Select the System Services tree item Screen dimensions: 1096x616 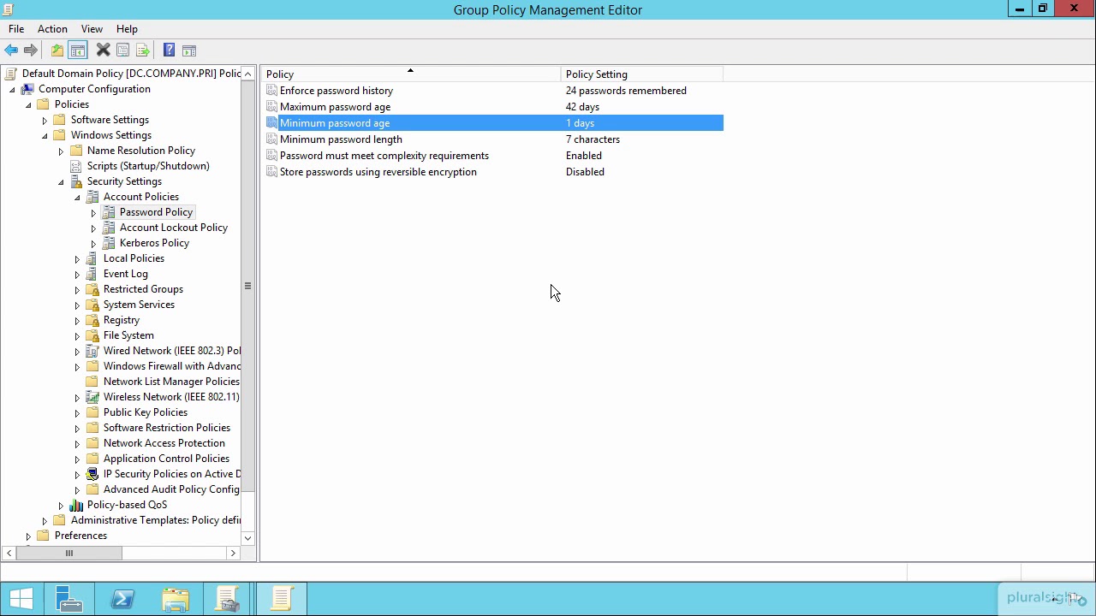[139, 305]
